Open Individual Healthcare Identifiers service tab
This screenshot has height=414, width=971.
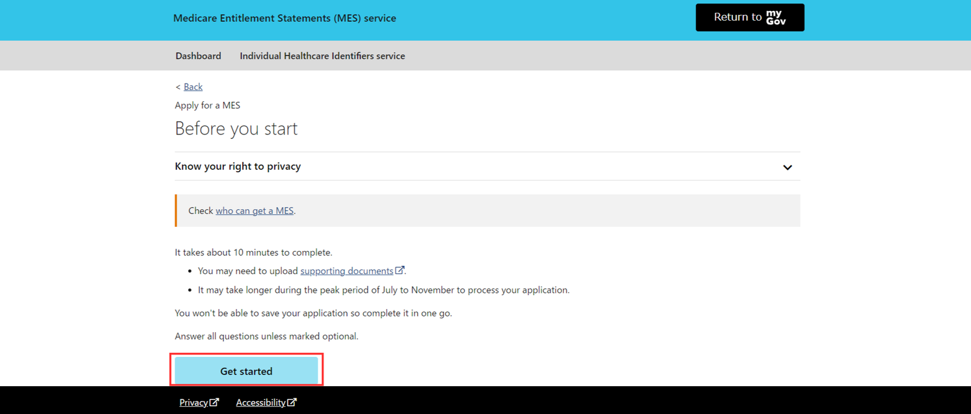[x=322, y=56]
